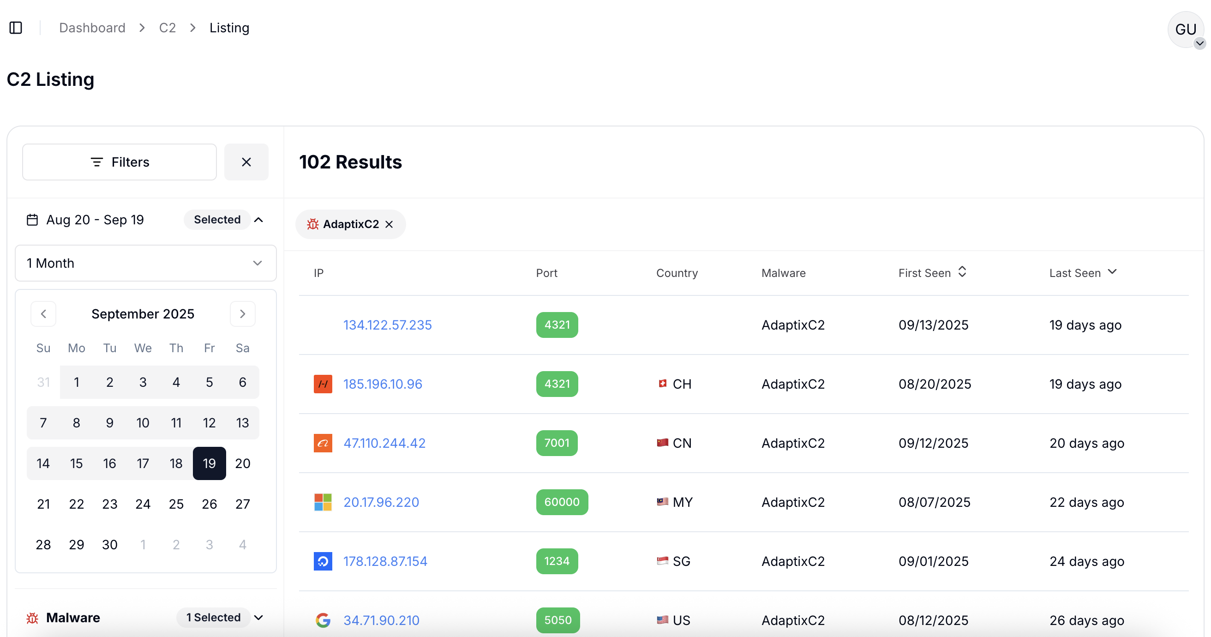The image size is (1211, 637).
Task: Clear all filters with the X button
Action: [x=246, y=162]
